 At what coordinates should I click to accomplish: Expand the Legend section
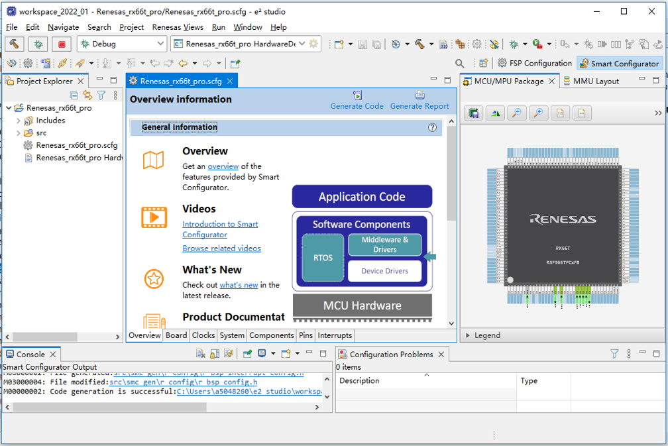[468, 335]
